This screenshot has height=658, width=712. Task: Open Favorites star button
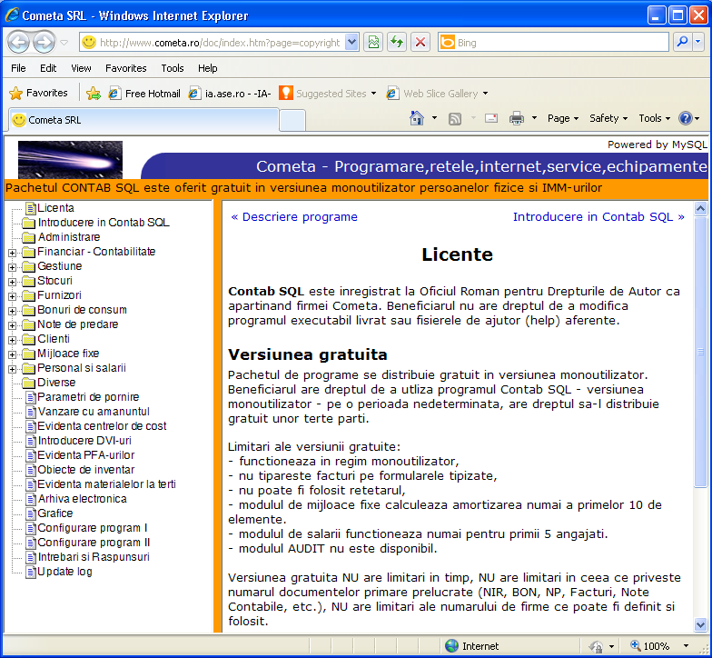[x=38, y=93]
